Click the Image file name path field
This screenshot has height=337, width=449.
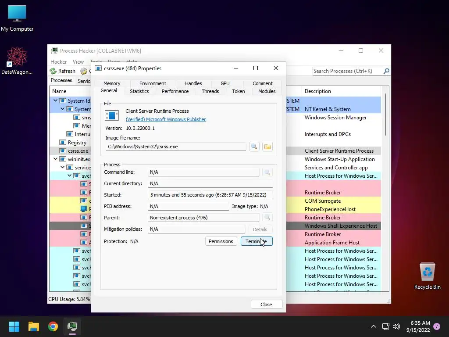176,147
